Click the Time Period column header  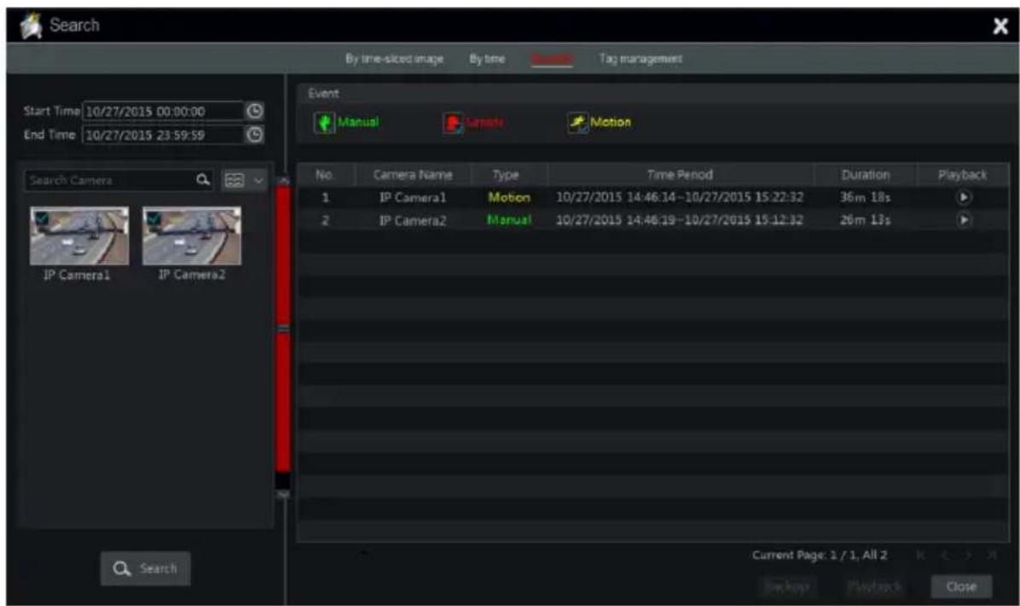tap(681, 174)
